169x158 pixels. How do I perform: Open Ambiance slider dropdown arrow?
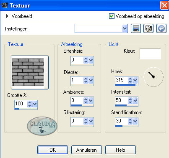point(91,101)
